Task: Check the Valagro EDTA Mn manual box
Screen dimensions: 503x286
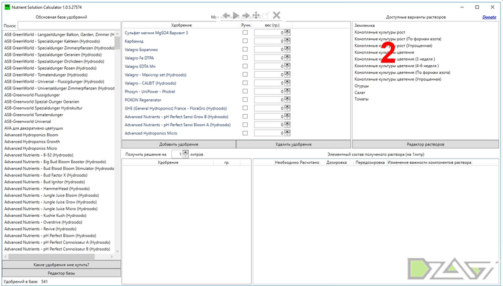Action: coord(245,66)
